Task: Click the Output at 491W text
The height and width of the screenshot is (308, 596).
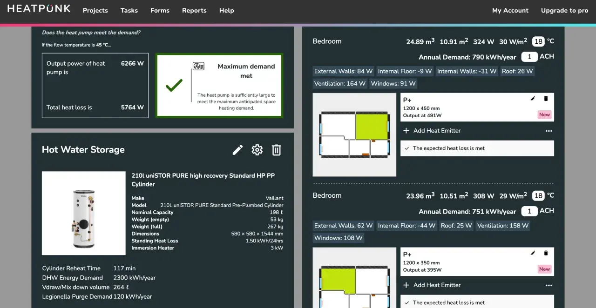Action: (422, 115)
